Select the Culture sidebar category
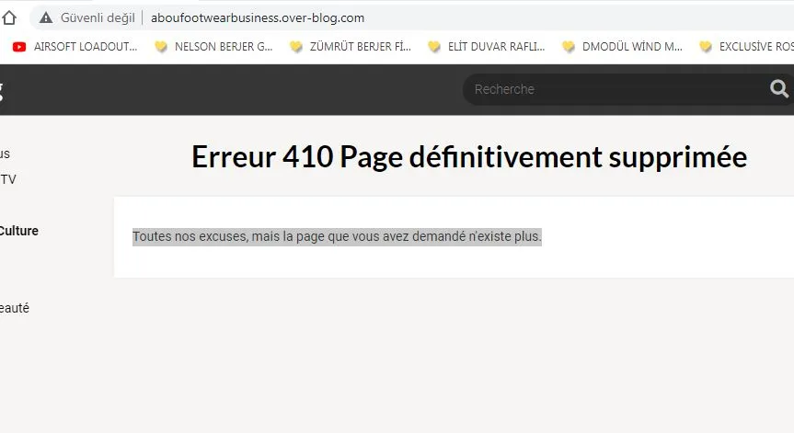Screen dimensions: 794x433 18,231
